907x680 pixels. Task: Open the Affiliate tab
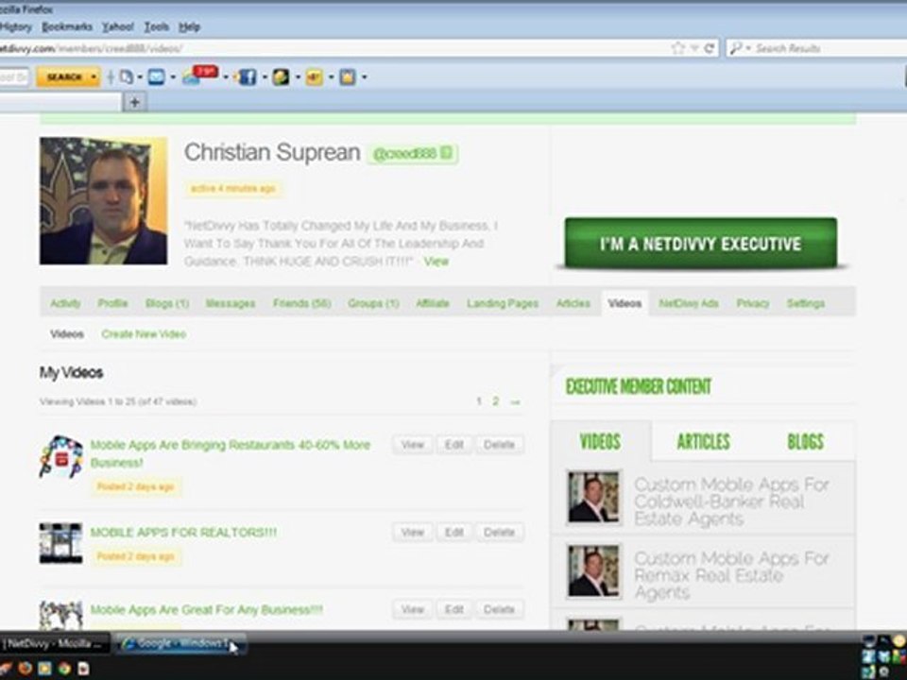pos(433,303)
